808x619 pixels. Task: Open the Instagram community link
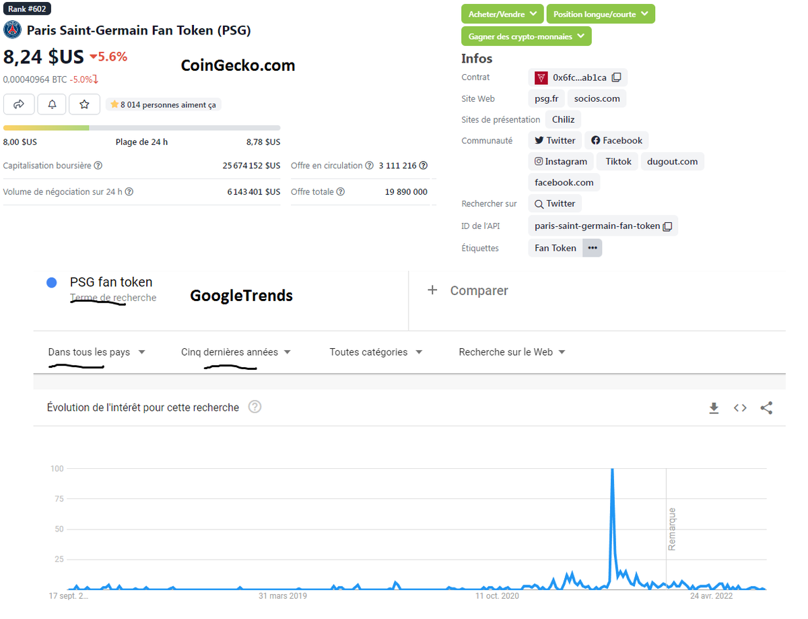coord(561,162)
